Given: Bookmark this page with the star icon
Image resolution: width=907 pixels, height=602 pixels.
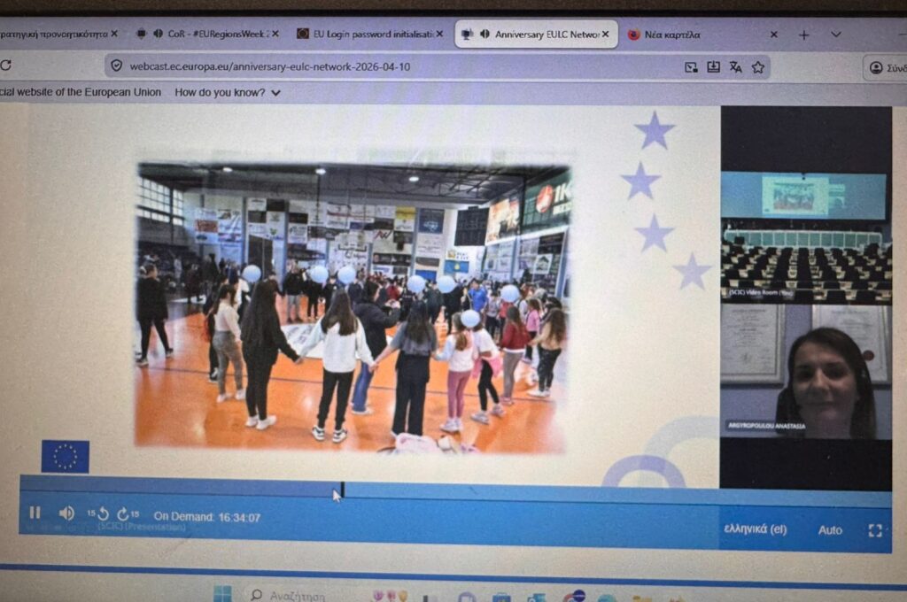Looking at the screenshot, I should tap(758, 66).
